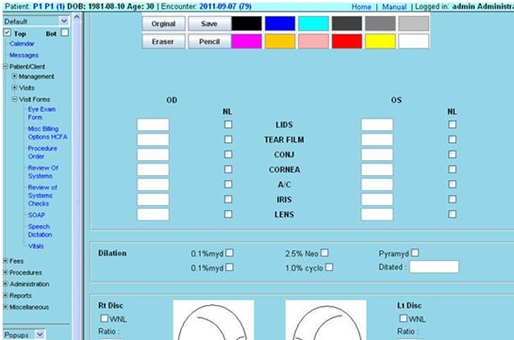Activate the Eraser tool
Image resolution: width=514 pixels, height=340 pixels.
click(x=163, y=41)
